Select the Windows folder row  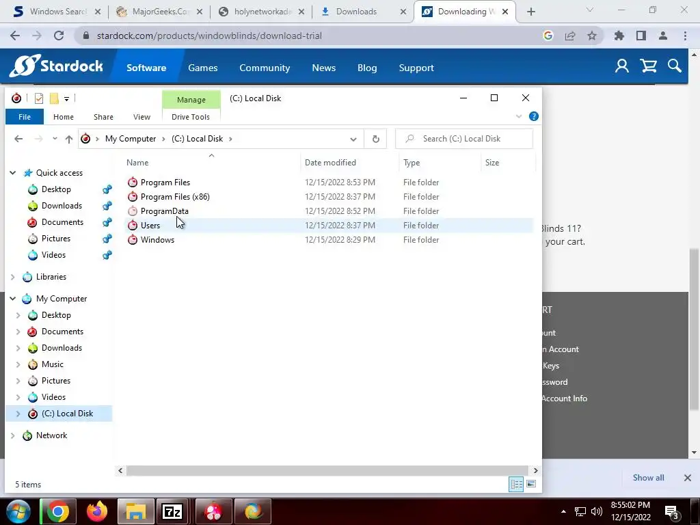click(x=329, y=240)
